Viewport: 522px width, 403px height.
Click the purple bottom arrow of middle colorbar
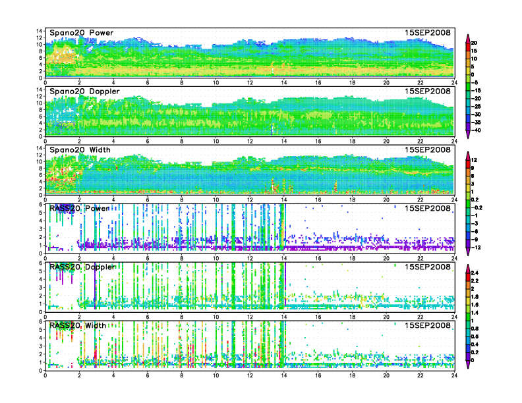[x=468, y=252]
